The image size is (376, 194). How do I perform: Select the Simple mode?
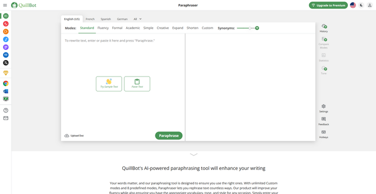pyautogui.click(x=148, y=28)
